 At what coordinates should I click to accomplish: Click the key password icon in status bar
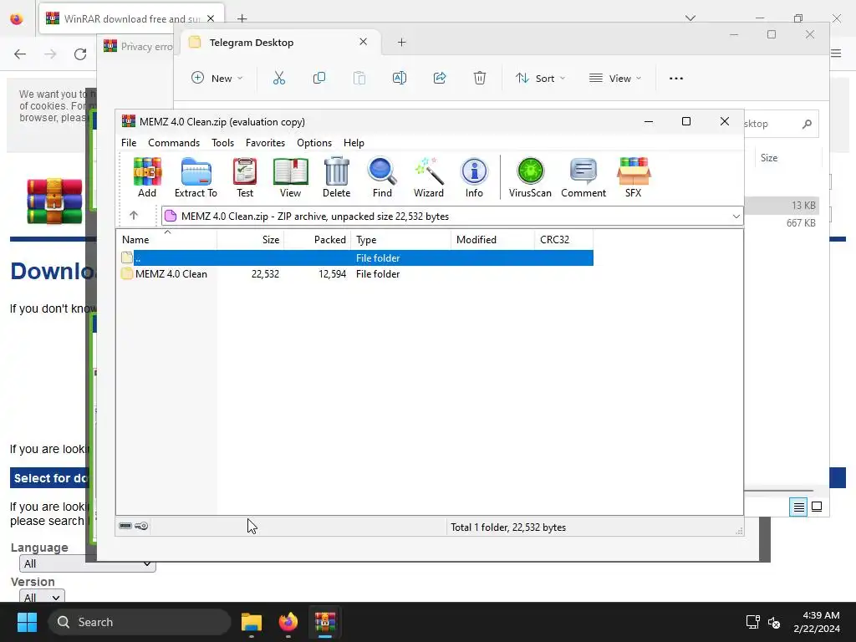point(141,526)
